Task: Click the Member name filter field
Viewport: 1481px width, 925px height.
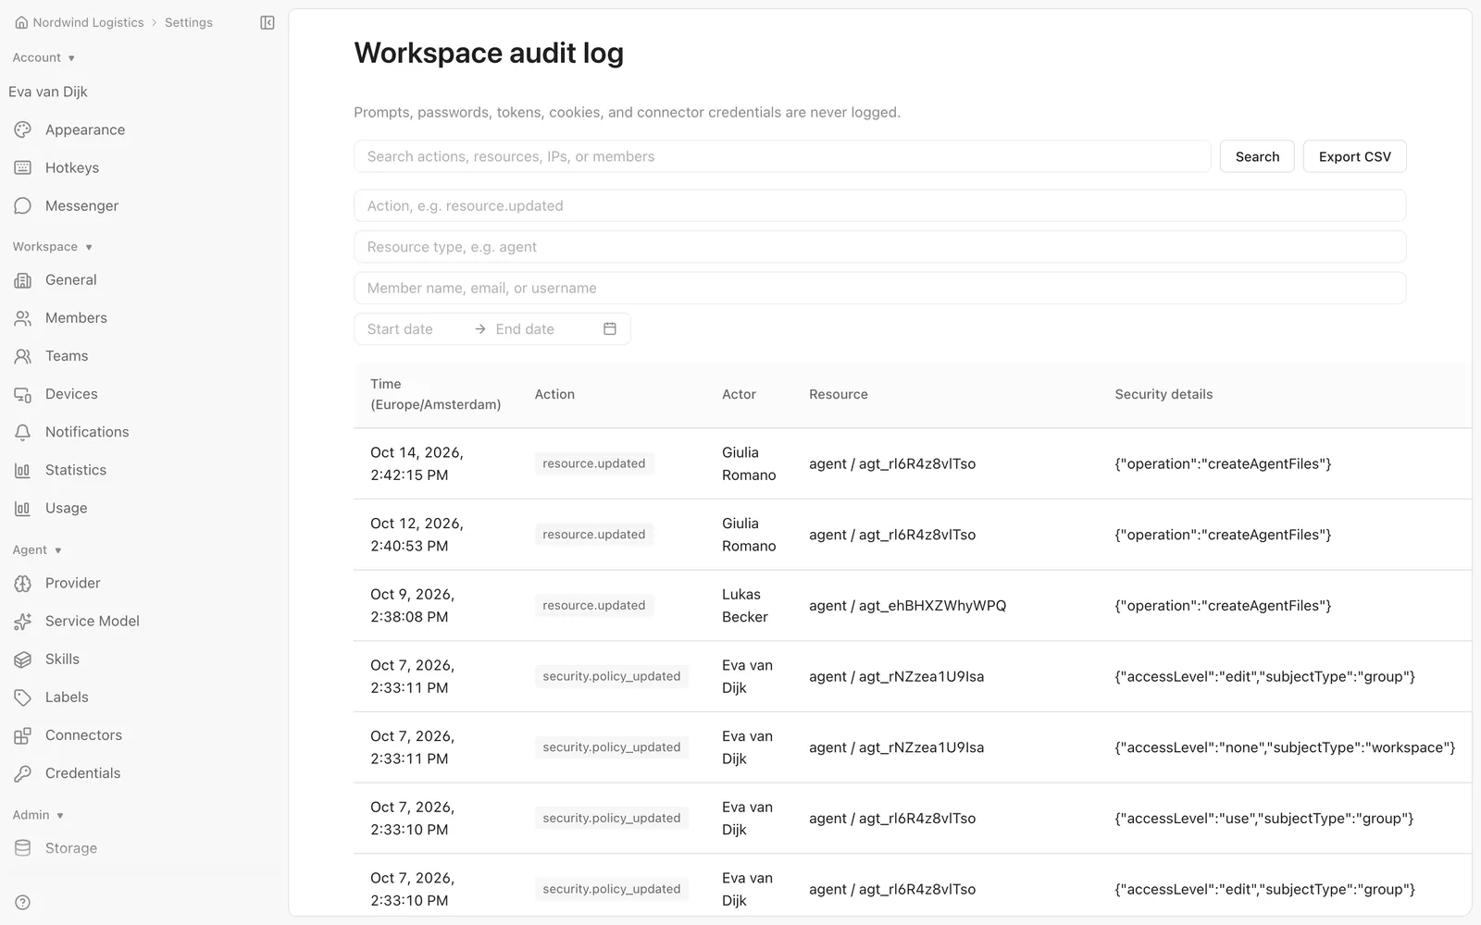Action: 880,288
